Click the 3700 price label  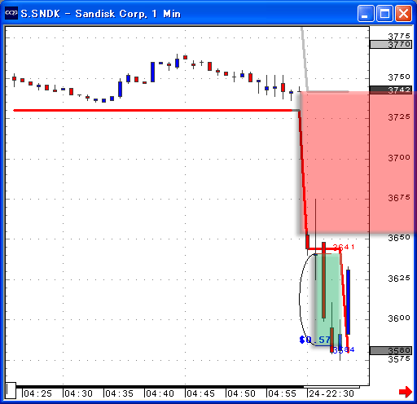click(399, 158)
